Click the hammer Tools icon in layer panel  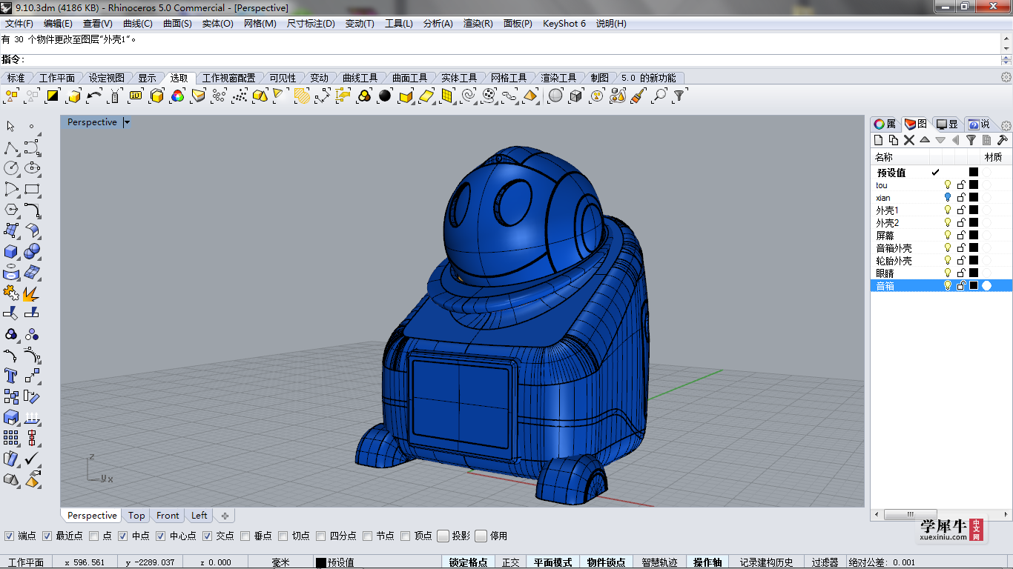click(1002, 140)
